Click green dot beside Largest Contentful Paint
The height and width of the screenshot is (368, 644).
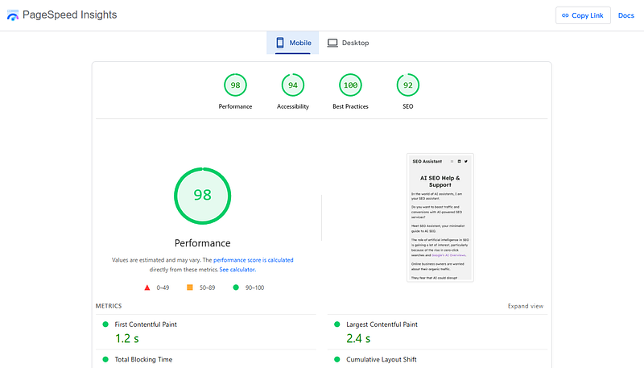tap(337, 325)
